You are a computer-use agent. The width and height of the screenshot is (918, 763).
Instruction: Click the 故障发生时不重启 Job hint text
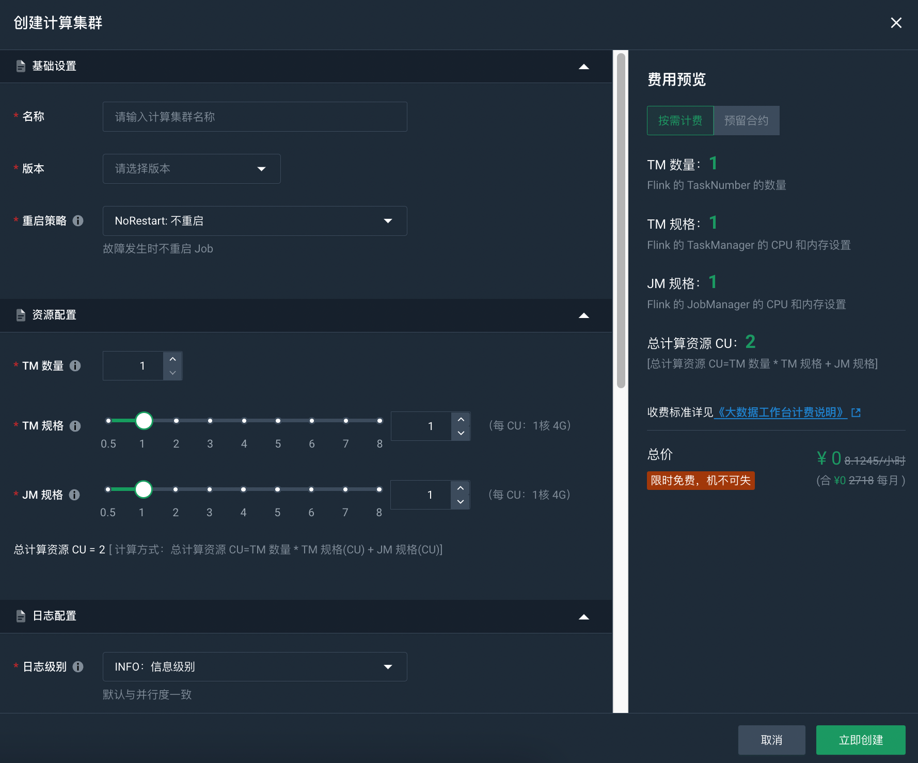[158, 249]
